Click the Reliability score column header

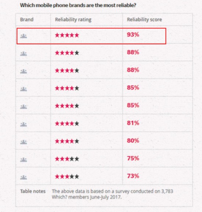(144, 19)
